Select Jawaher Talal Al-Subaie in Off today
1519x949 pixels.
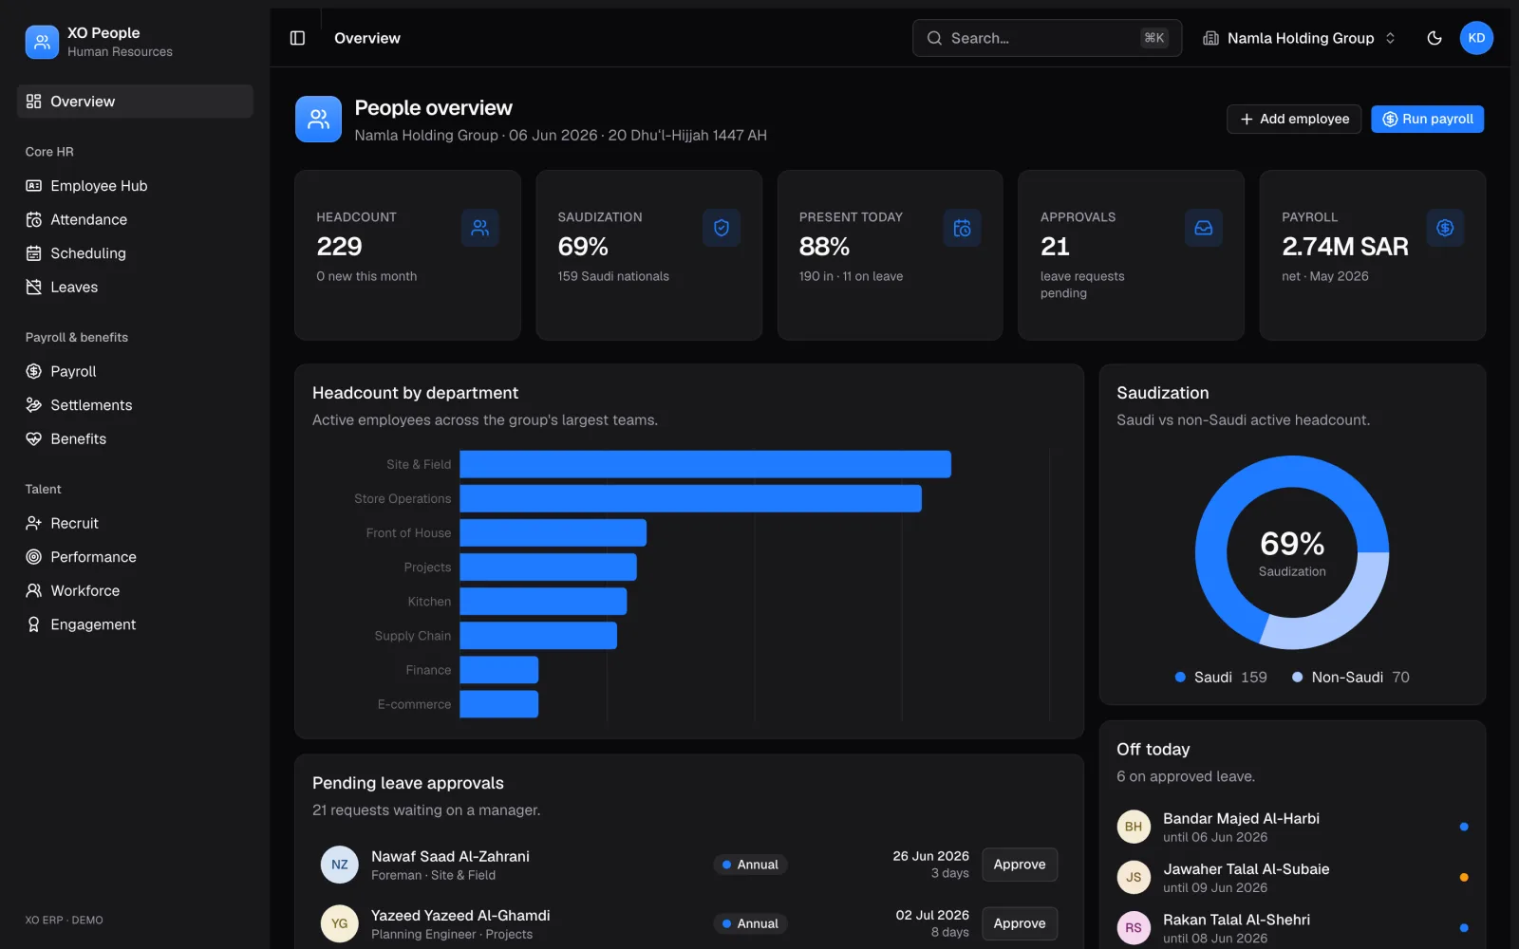[x=1292, y=878]
